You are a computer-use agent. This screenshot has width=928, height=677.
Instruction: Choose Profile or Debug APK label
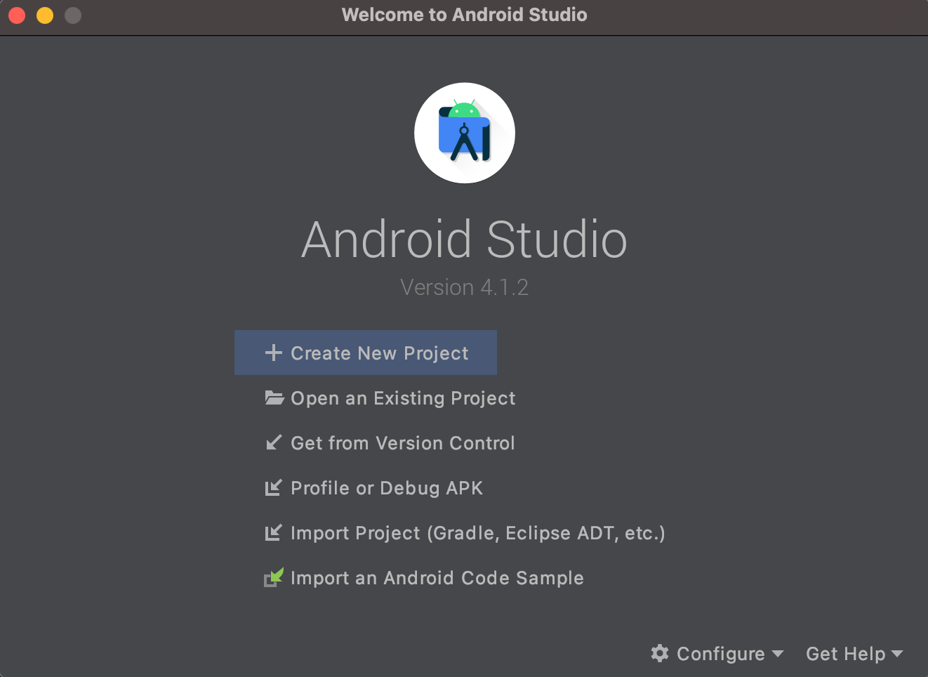pos(387,488)
